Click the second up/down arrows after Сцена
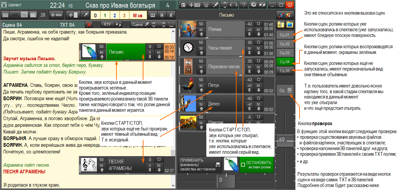This screenshot has height=190, width=400. (163, 24)
